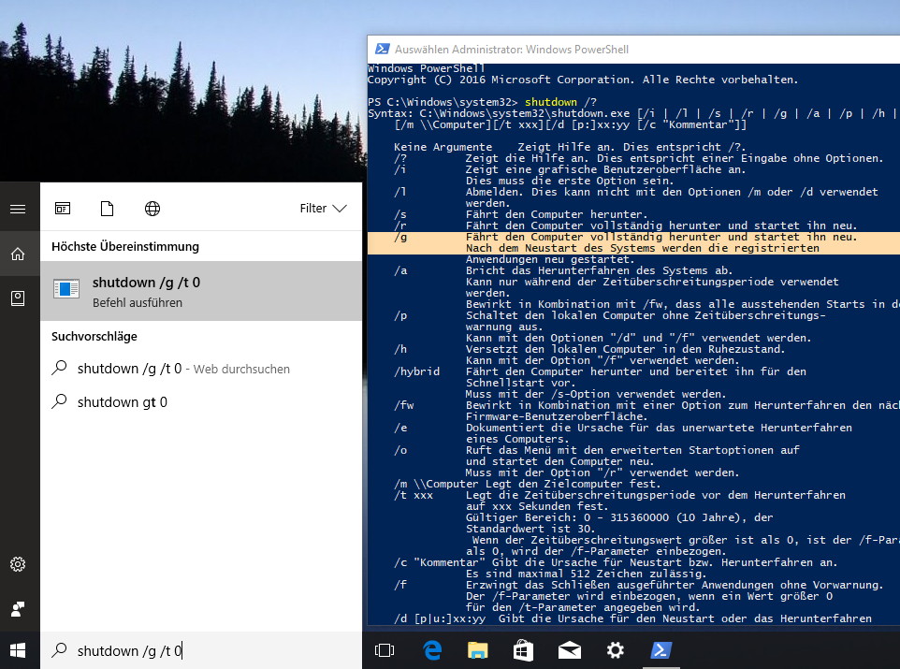Open the hamburger menu in search panel
The width and height of the screenshot is (900, 669).
(x=18, y=209)
